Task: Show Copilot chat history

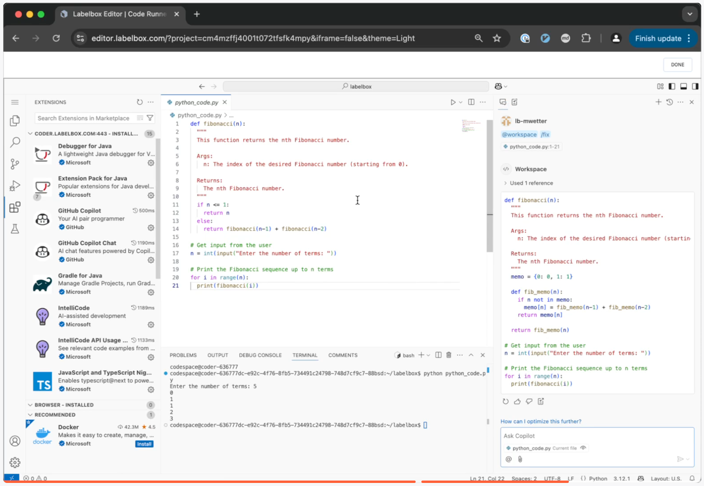Action: tap(669, 102)
